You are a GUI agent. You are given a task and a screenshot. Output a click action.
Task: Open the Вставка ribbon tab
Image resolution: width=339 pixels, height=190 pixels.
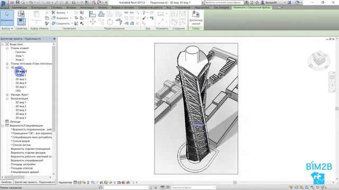71,7
